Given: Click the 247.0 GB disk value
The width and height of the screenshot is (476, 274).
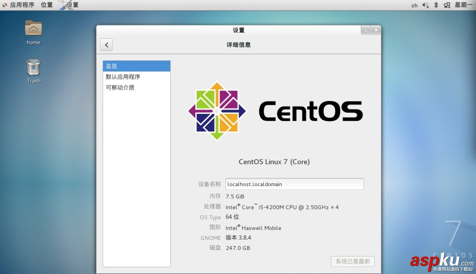Looking at the screenshot, I should (x=238, y=248).
